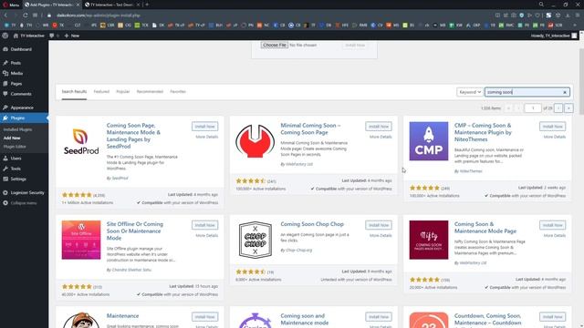Switch to the Favorites tab
This screenshot has height=328, width=584.
pos(178,91)
